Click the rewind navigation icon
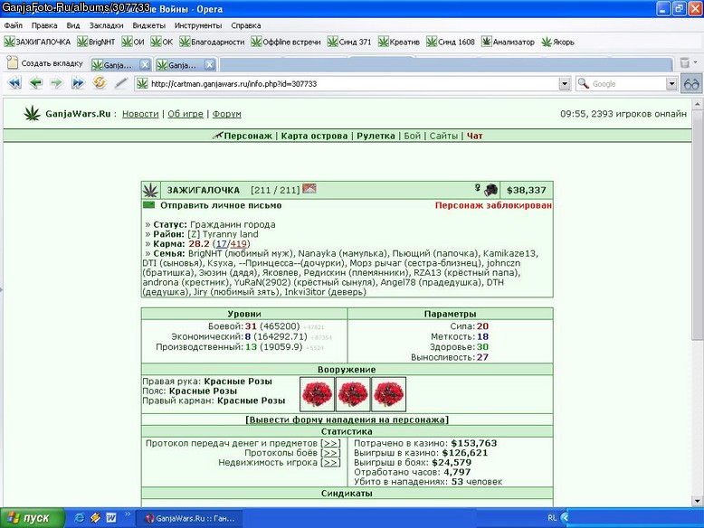Viewport: 704px width, 528px height. (14, 83)
